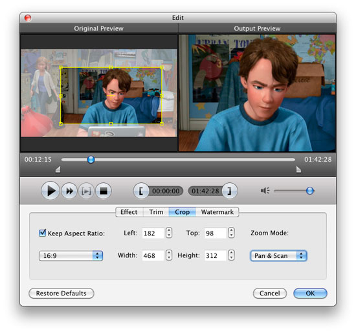Click the Zoom Mode label
The image size is (356, 333).
(x=269, y=233)
